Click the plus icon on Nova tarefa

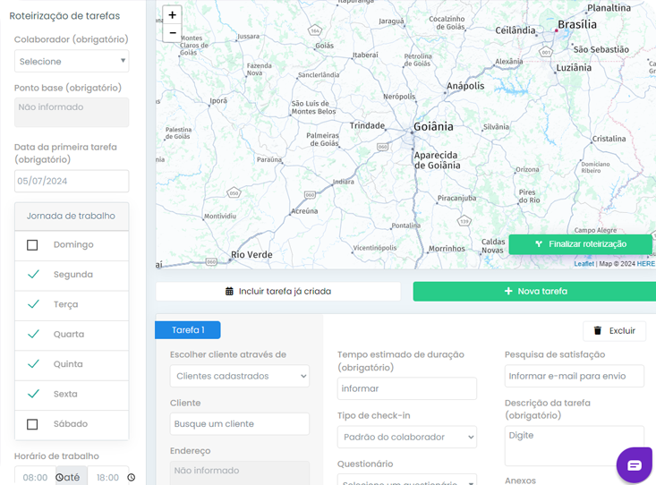508,291
